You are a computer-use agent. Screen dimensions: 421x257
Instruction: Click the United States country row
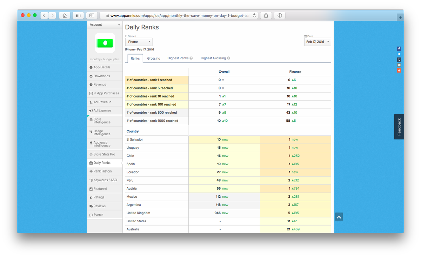point(228,221)
